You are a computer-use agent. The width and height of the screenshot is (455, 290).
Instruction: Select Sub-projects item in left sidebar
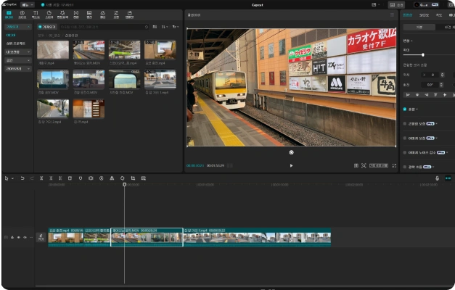[16, 43]
